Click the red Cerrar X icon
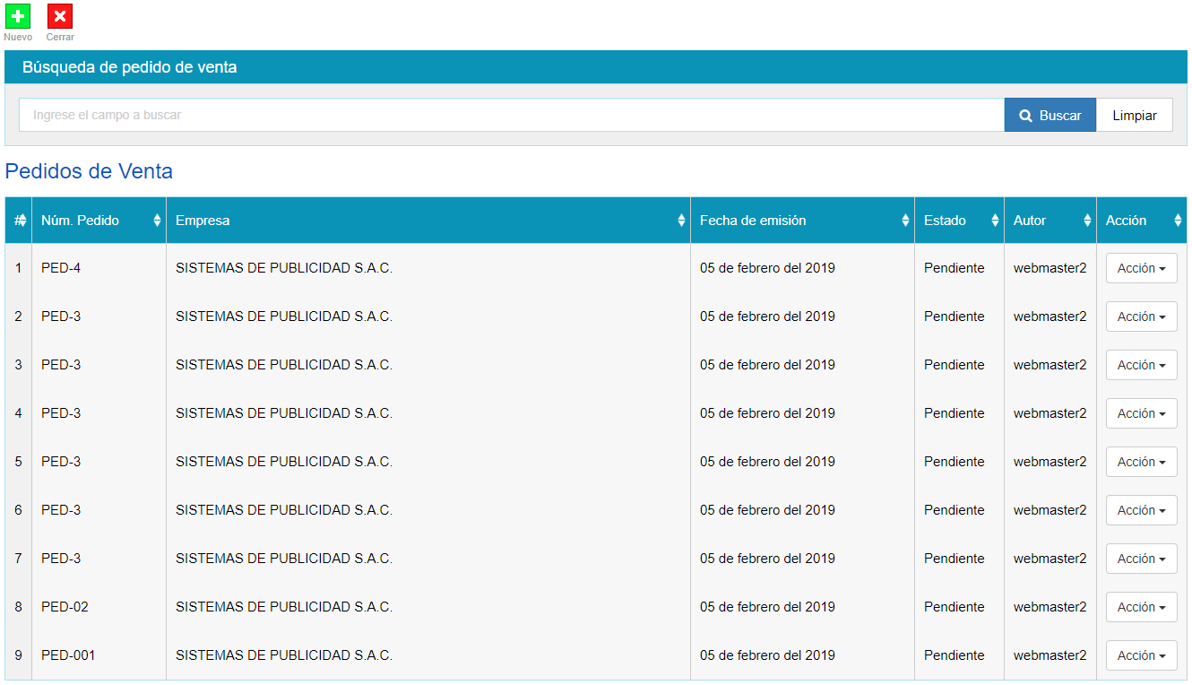1192x685 pixels. (60, 16)
